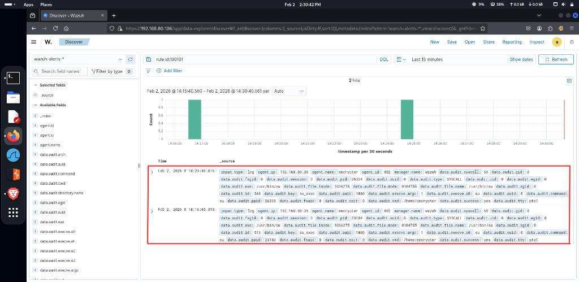
Task: Select the data.audit.command field
Action: 57,174
